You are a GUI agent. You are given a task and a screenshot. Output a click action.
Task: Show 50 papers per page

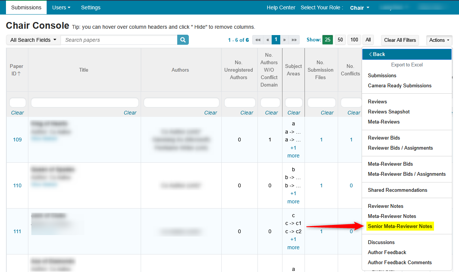[x=340, y=40]
